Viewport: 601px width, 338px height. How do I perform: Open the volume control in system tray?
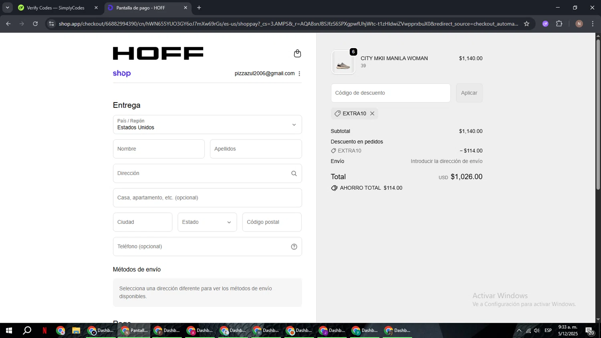tap(537, 330)
